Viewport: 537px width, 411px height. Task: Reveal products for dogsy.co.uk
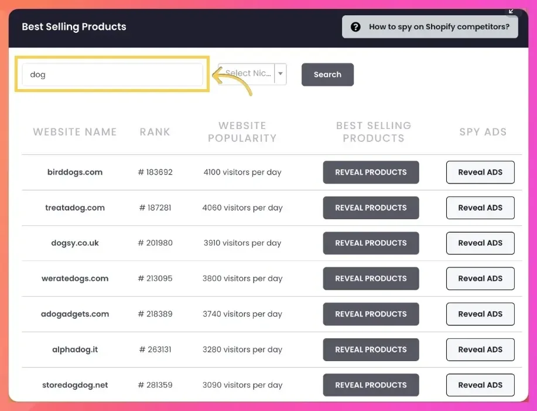coord(371,243)
